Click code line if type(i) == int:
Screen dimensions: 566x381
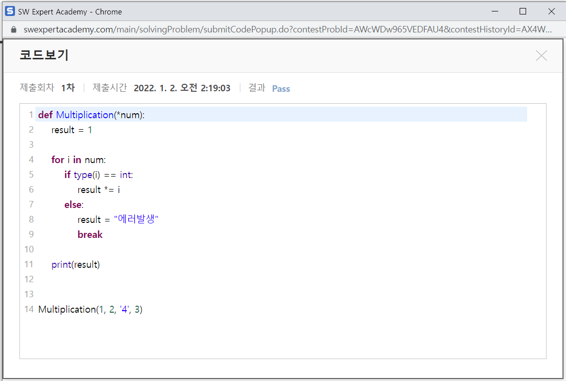point(99,175)
